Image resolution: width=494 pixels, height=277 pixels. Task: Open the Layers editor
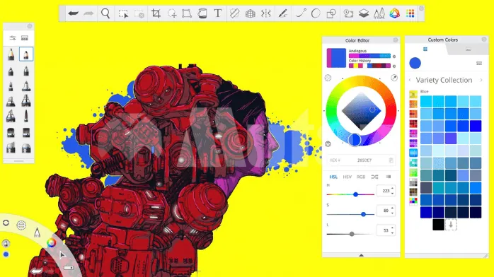(x=364, y=13)
